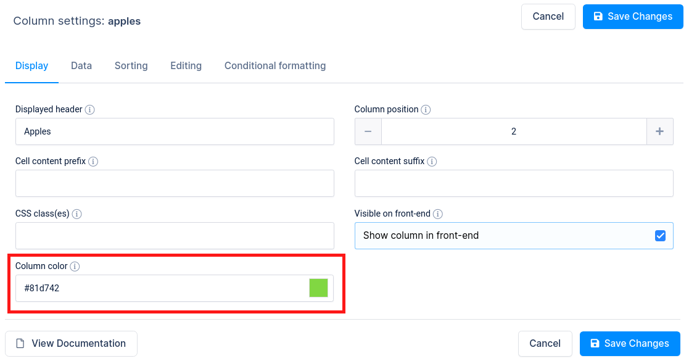Open the tooltip icon beside Column color
This screenshot has width=689, height=361.
point(75,267)
